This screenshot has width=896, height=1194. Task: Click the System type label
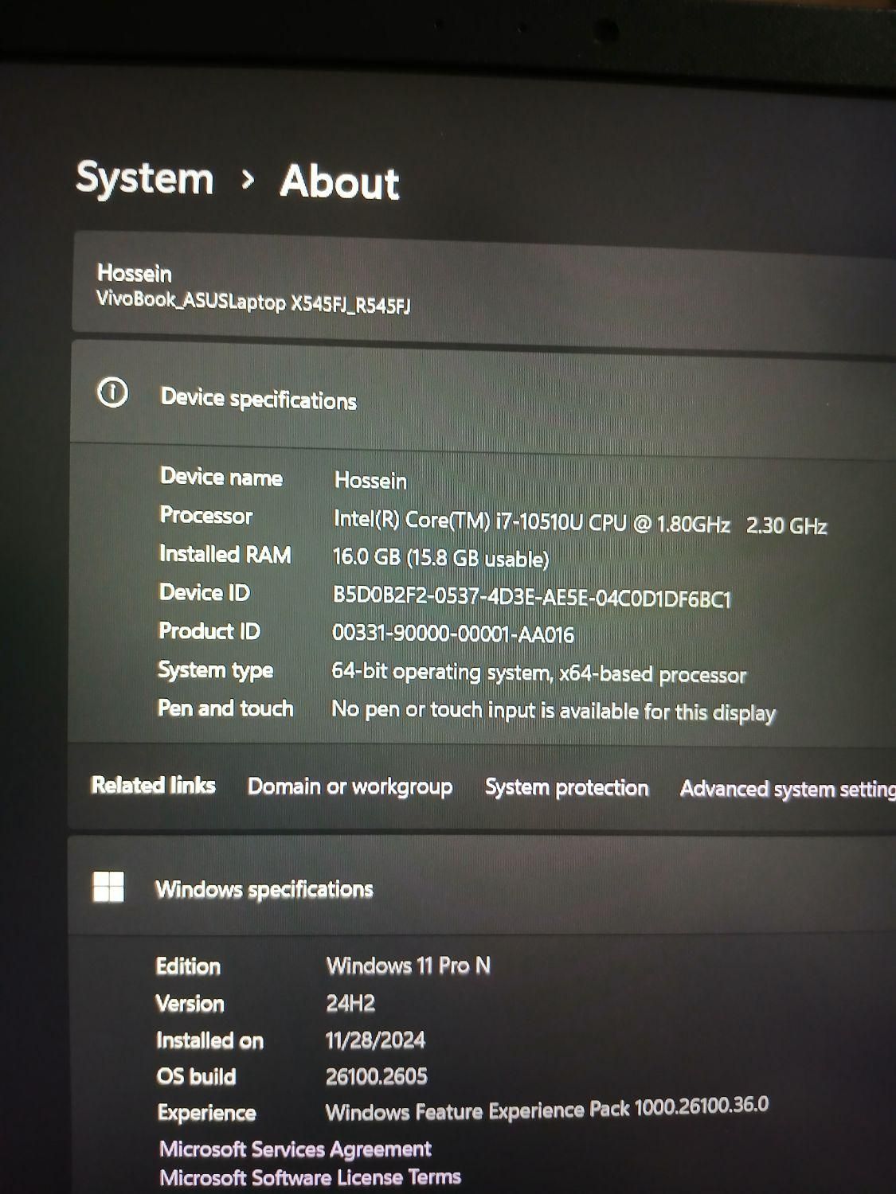click(x=215, y=670)
